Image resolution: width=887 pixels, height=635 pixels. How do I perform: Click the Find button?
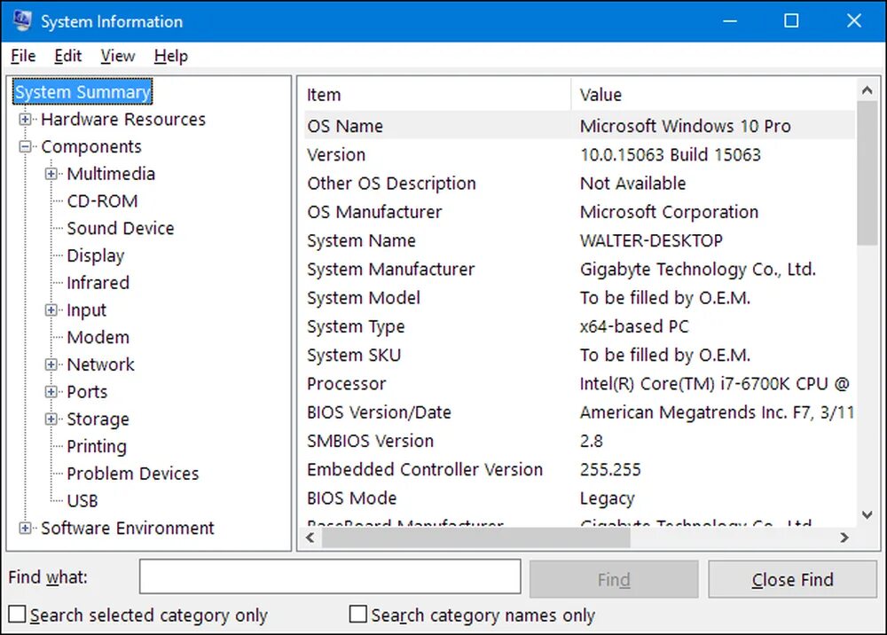(x=614, y=579)
